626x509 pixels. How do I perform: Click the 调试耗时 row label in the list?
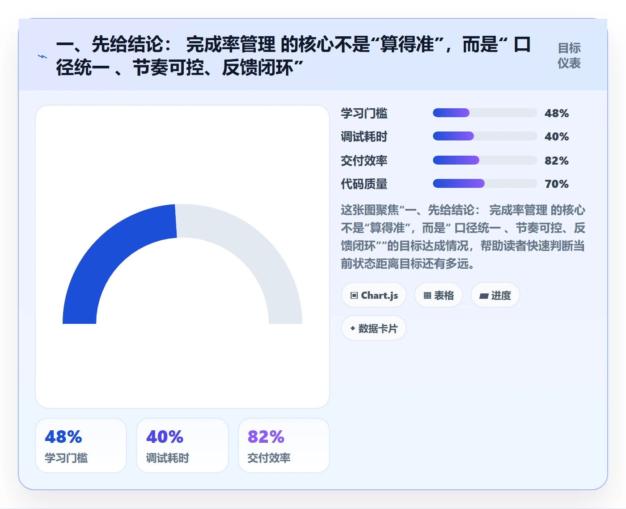[x=364, y=136]
